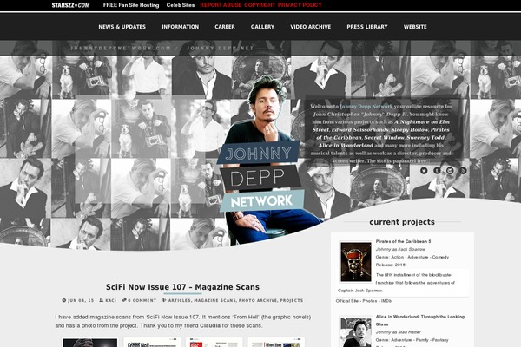
Task: Open first magazine scan thumbnail with dark image
Action: pyautogui.click(x=90, y=343)
